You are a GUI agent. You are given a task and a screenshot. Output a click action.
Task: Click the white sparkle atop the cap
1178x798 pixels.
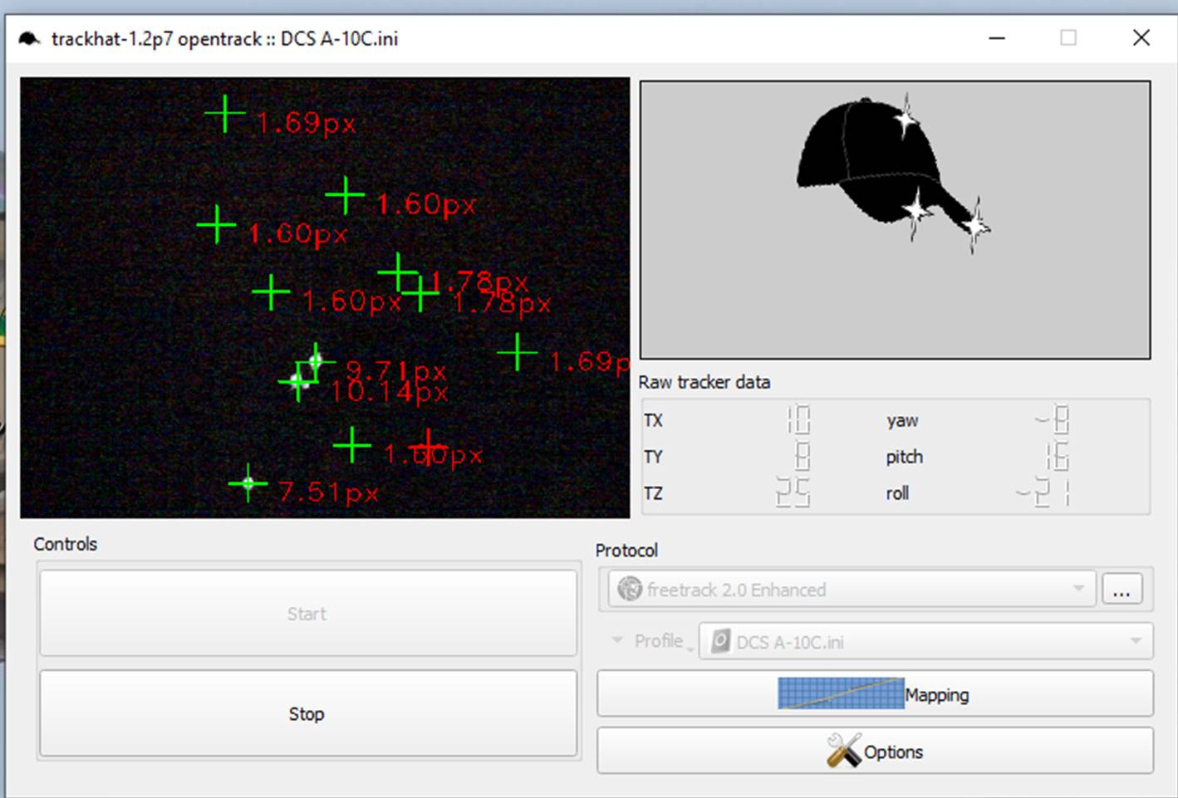point(906,120)
